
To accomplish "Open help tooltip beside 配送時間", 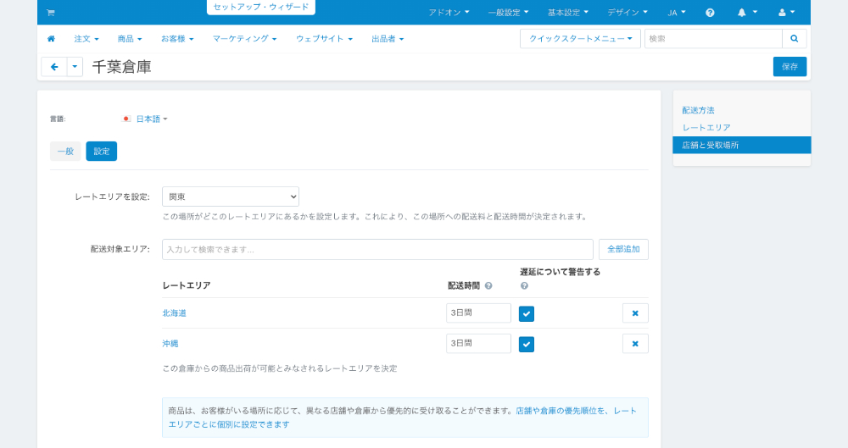I will 488,286.
